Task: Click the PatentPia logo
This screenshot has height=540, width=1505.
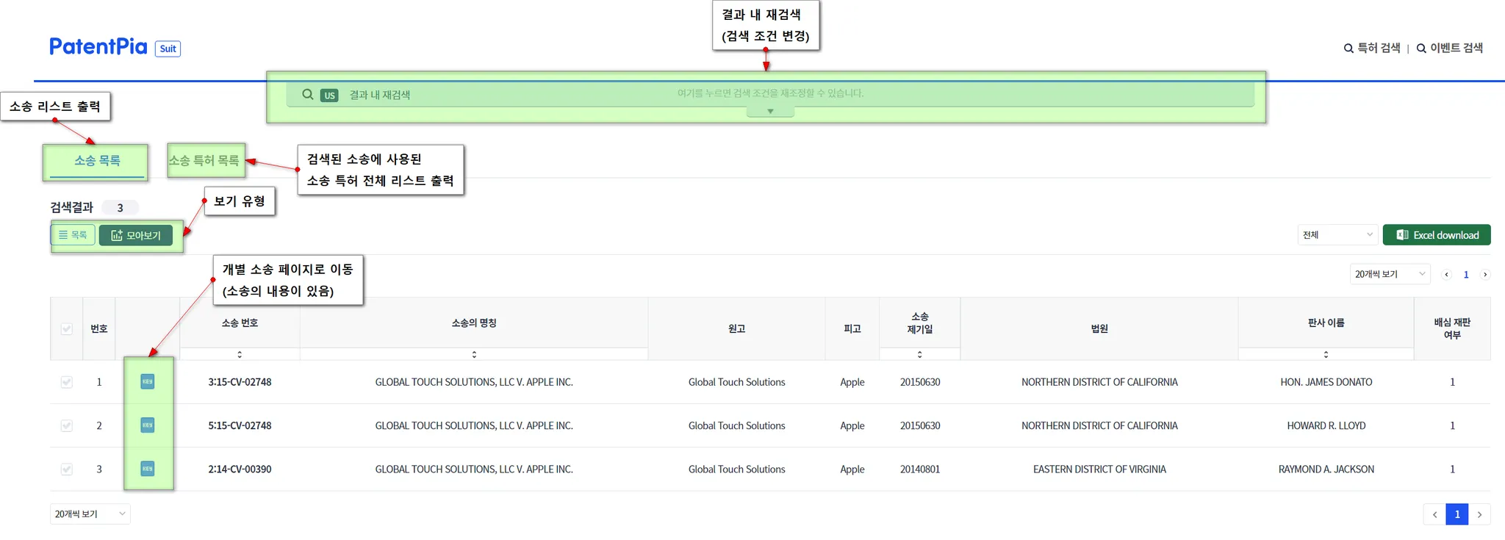Action: pyautogui.click(x=98, y=47)
